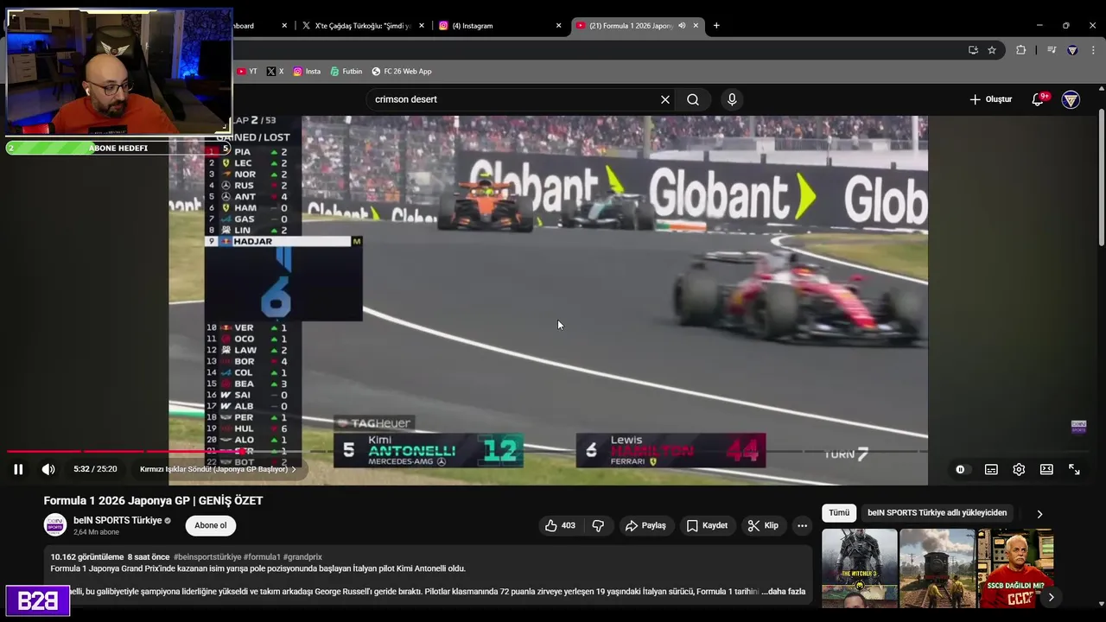Screen dimensions: 1106x622
Task: Close the Instagram tab
Action: (559, 26)
